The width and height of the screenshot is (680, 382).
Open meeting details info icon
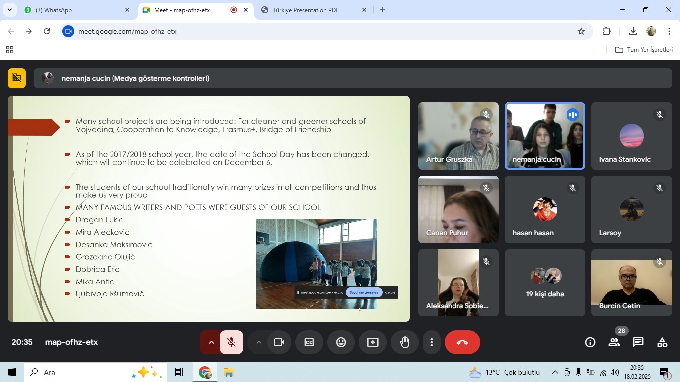[590, 342]
